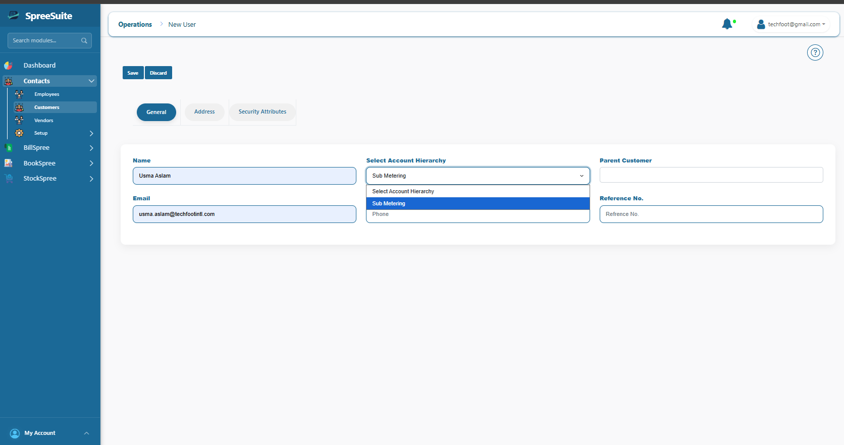Click the Search modules field

[49, 40]
